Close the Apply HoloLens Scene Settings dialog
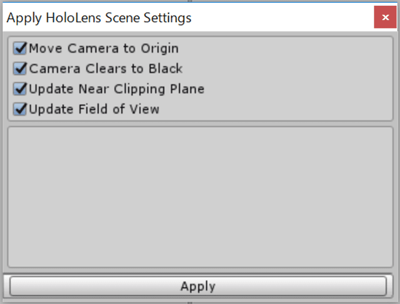 click(x=385, y=17)
